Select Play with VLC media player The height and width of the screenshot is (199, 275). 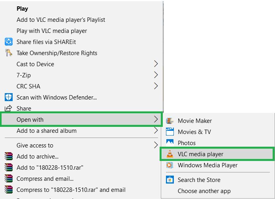(x=52, y=31)
